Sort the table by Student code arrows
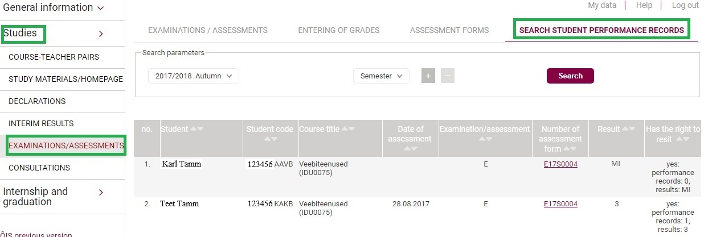The image size is (704, 237). click(269, 139)
